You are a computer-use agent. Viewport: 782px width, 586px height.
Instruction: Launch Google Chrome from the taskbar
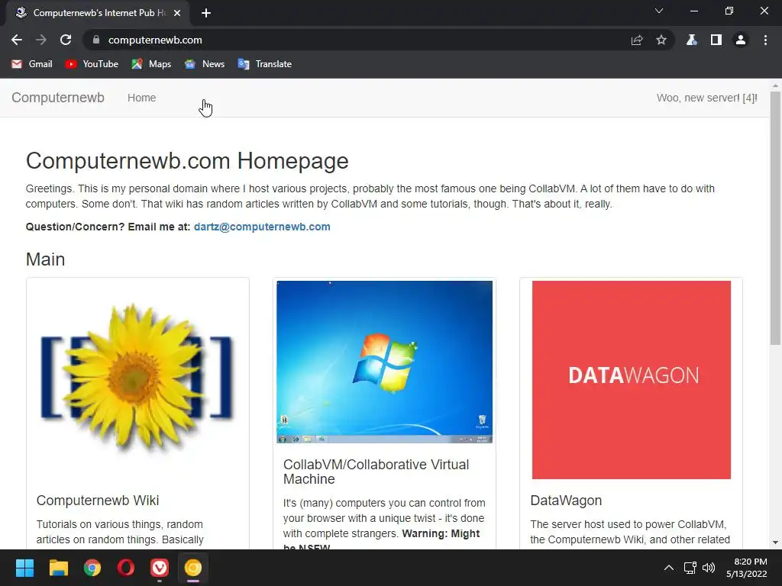pos(92,568)
